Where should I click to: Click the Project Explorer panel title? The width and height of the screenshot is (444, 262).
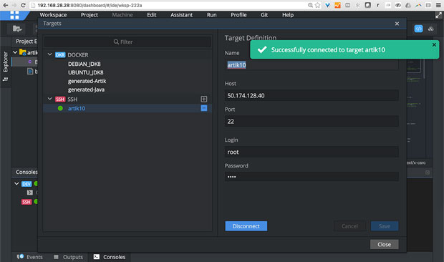(26, 42)
